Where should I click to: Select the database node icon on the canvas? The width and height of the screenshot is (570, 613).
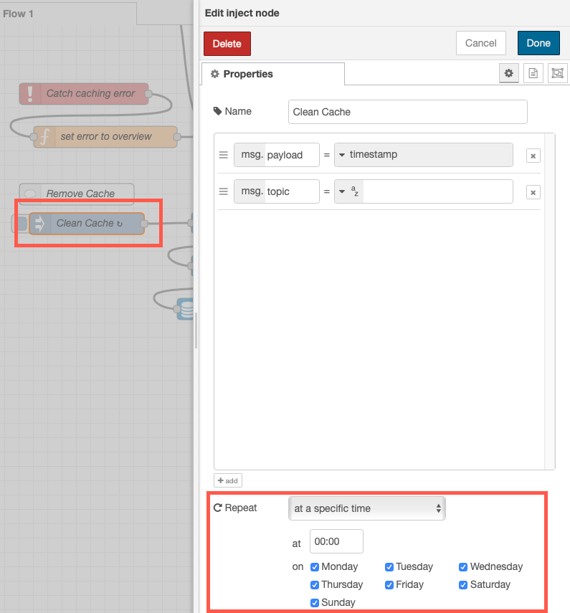coord(186,309)
